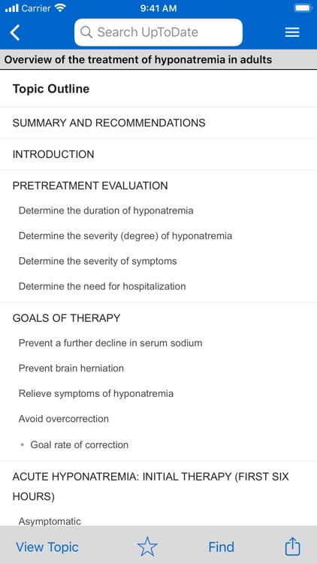Tap the star bookmark icon

tap(147, 547)
